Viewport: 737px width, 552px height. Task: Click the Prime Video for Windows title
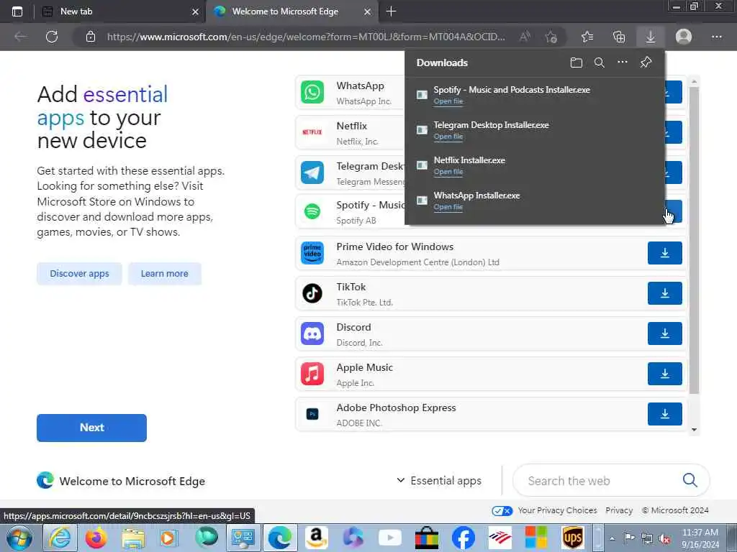point(395,247)
